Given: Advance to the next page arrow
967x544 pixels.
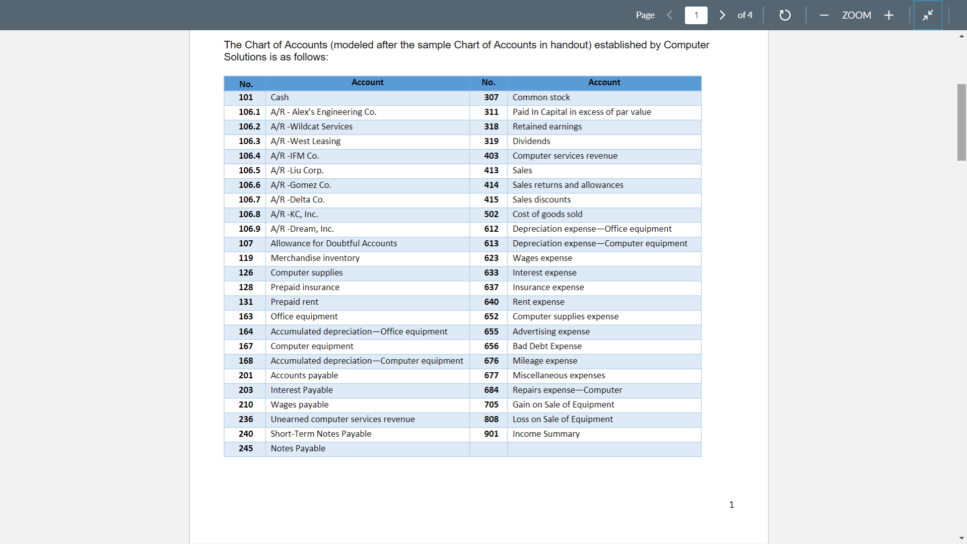Looking at the screenshot, I should [x=722, y=15].
